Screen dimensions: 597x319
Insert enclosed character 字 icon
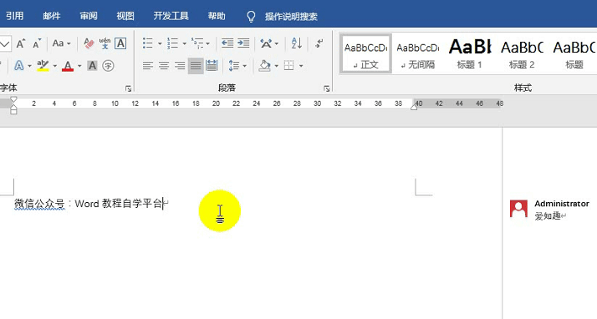pos(108,66)
